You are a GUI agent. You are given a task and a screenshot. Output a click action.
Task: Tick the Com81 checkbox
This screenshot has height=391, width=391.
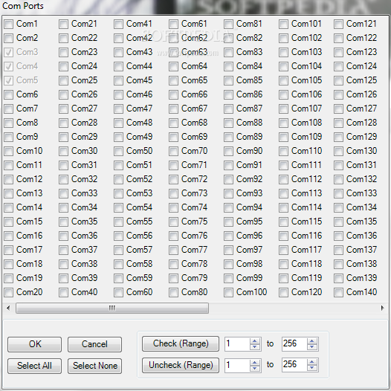coord(229,25)
